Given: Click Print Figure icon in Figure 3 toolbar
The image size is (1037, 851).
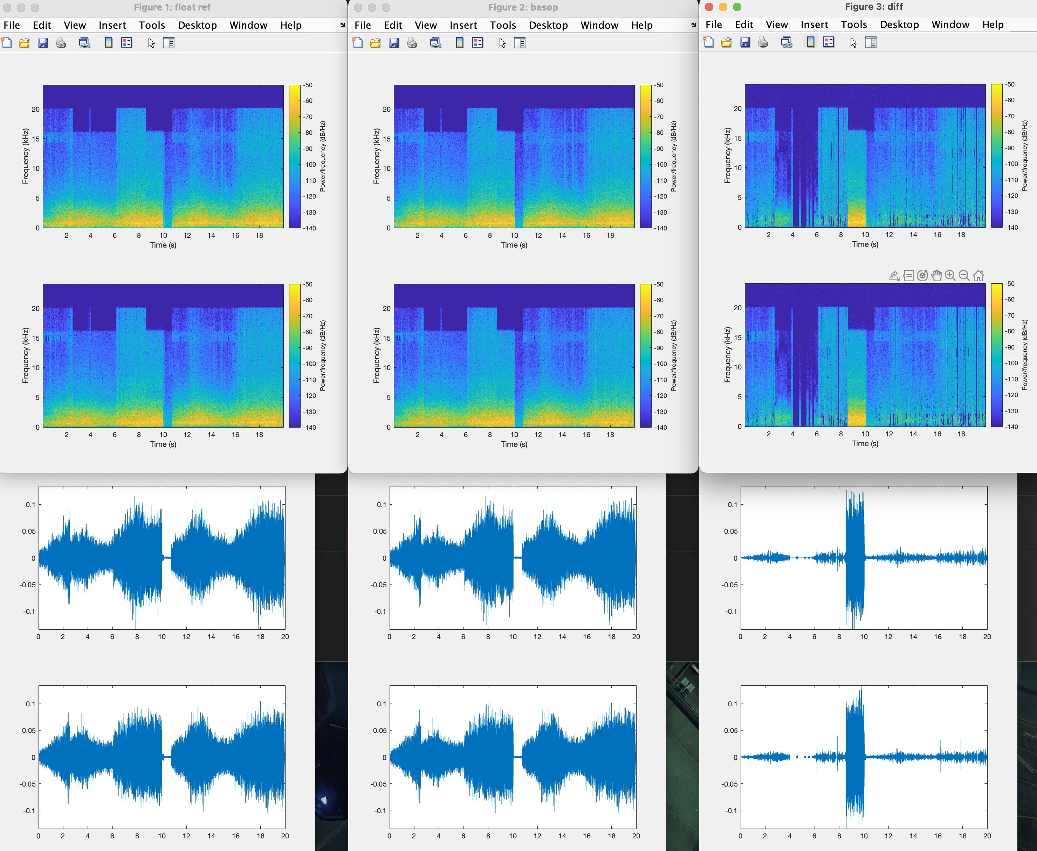Looking at the screenshot, I should tap(763, 43).
